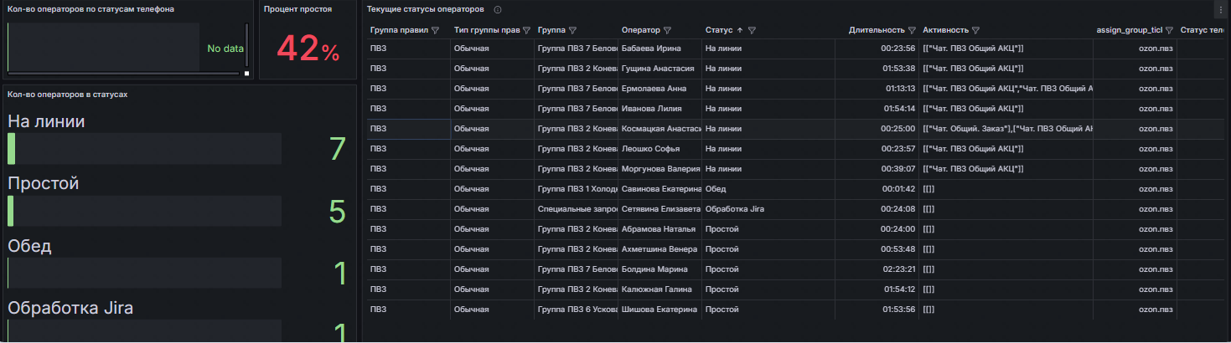Select the Савинова Екатерина operator cell
Screen dimensions: 1231x343
tap(659, 189)
